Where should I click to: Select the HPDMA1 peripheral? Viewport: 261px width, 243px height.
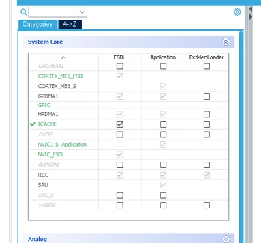point(48,114)
